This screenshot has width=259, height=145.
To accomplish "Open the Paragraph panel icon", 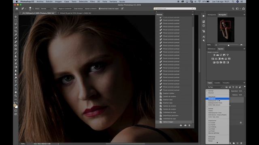I will point(204,40).
